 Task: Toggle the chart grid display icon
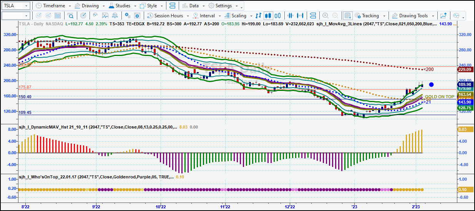click(x=347, y=16)
